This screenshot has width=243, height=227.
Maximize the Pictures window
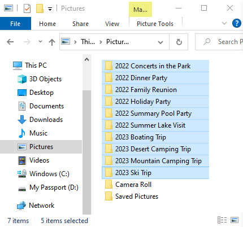[204, 8]
